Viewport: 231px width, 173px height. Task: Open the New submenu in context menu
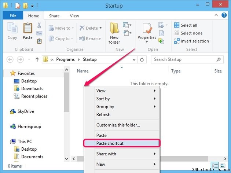pyautogui.click(x=122, y=164)
